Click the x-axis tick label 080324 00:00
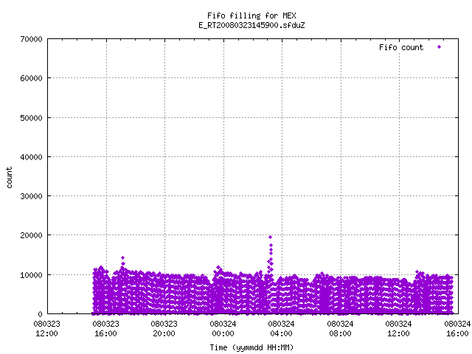This screenshot has width=472, height=354. 223,329
